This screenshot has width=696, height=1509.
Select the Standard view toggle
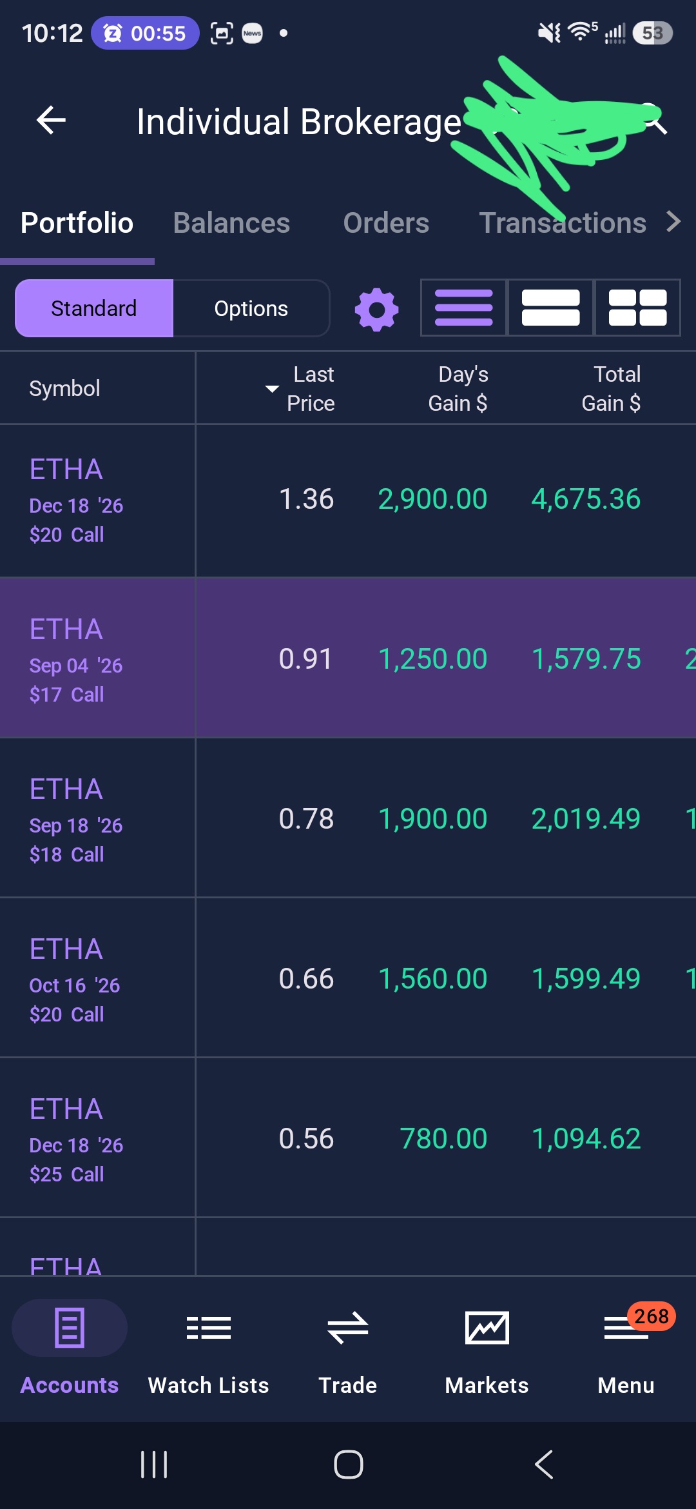coord(94,308)
